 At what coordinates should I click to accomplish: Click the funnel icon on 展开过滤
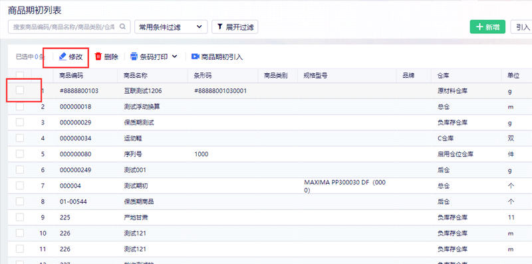(x=220, y=27)
